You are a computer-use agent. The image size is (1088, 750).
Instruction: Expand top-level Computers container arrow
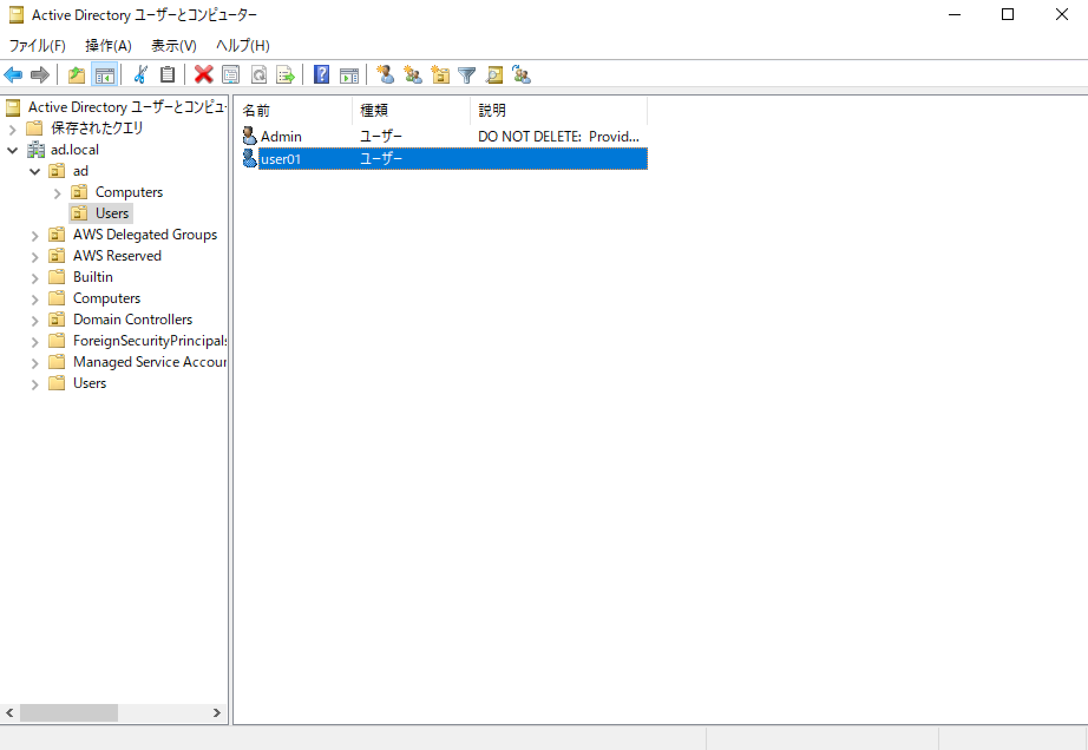pyautogui.click(x=35, y=300)
